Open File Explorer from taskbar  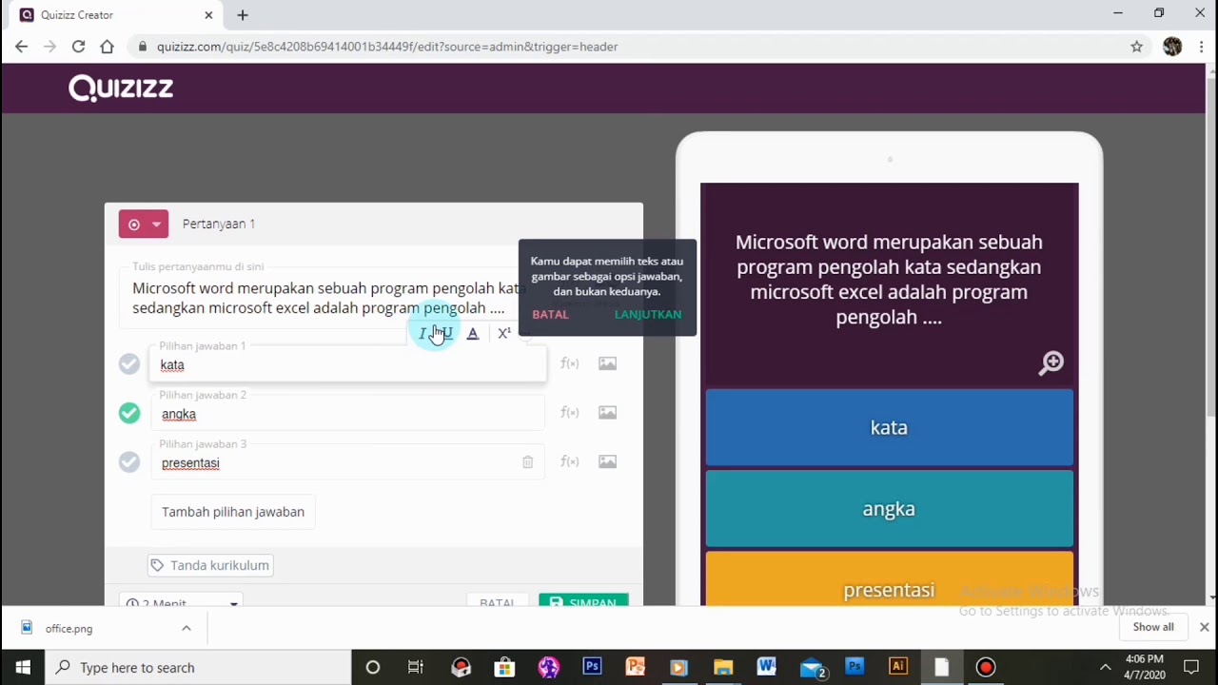(x=723, y=668)
